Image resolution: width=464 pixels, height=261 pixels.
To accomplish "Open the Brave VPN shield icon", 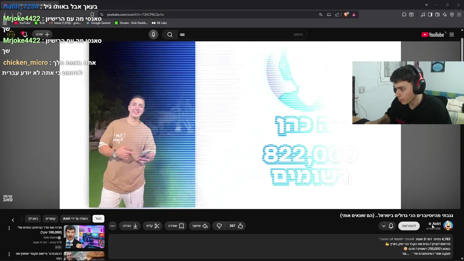I will pyautogui.click(x=452, y=14).
